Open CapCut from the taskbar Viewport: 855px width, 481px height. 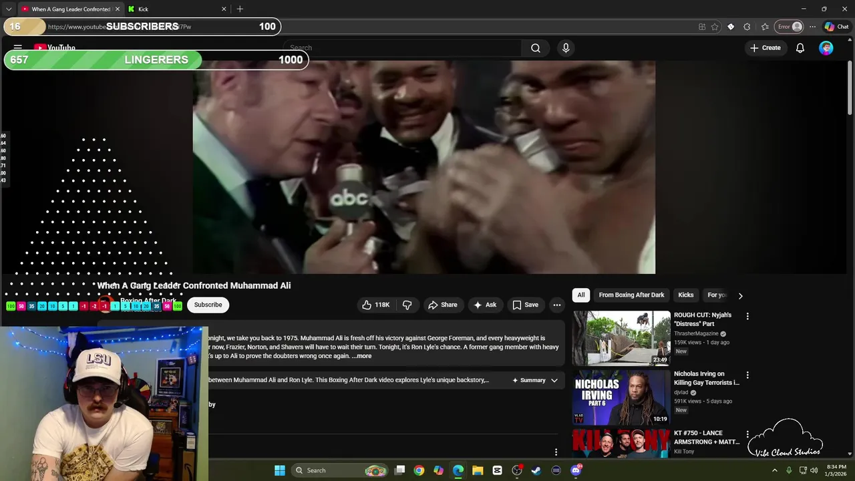tap(497, 470)
